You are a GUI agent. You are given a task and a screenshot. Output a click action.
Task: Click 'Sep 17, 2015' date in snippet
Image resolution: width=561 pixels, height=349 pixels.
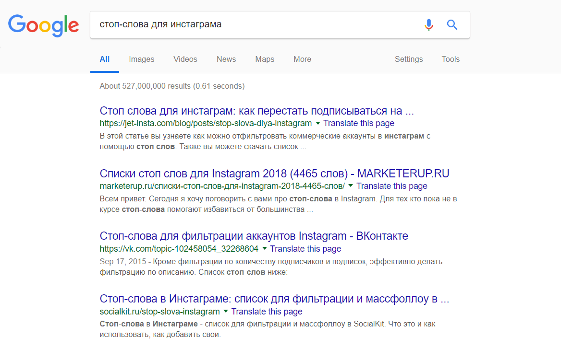[x=123, y=261]
